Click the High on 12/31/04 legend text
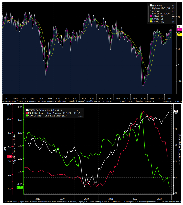The width and height of the screenshot is (183, 205). click(x=161, y=8)
